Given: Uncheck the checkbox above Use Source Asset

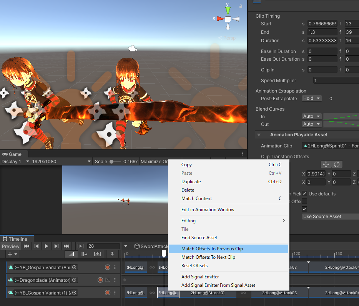Looking at the screenshot, I should point(304,209).
